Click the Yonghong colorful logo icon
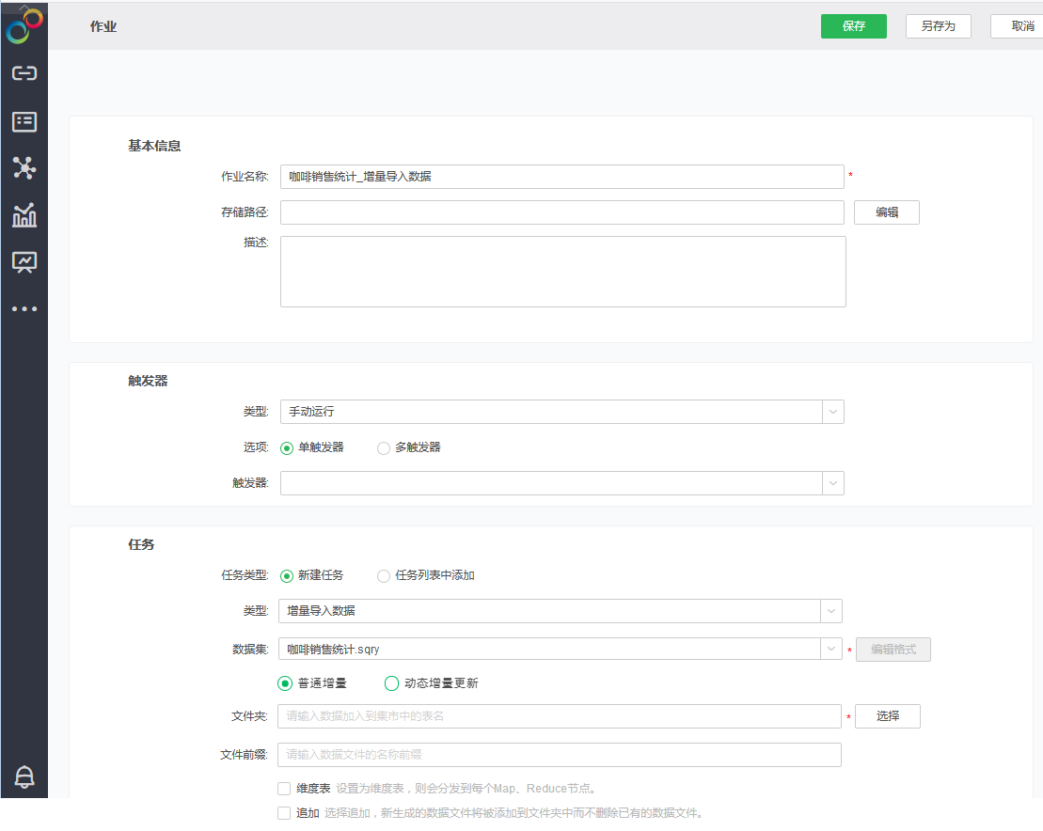 click(x=24, y=26)
